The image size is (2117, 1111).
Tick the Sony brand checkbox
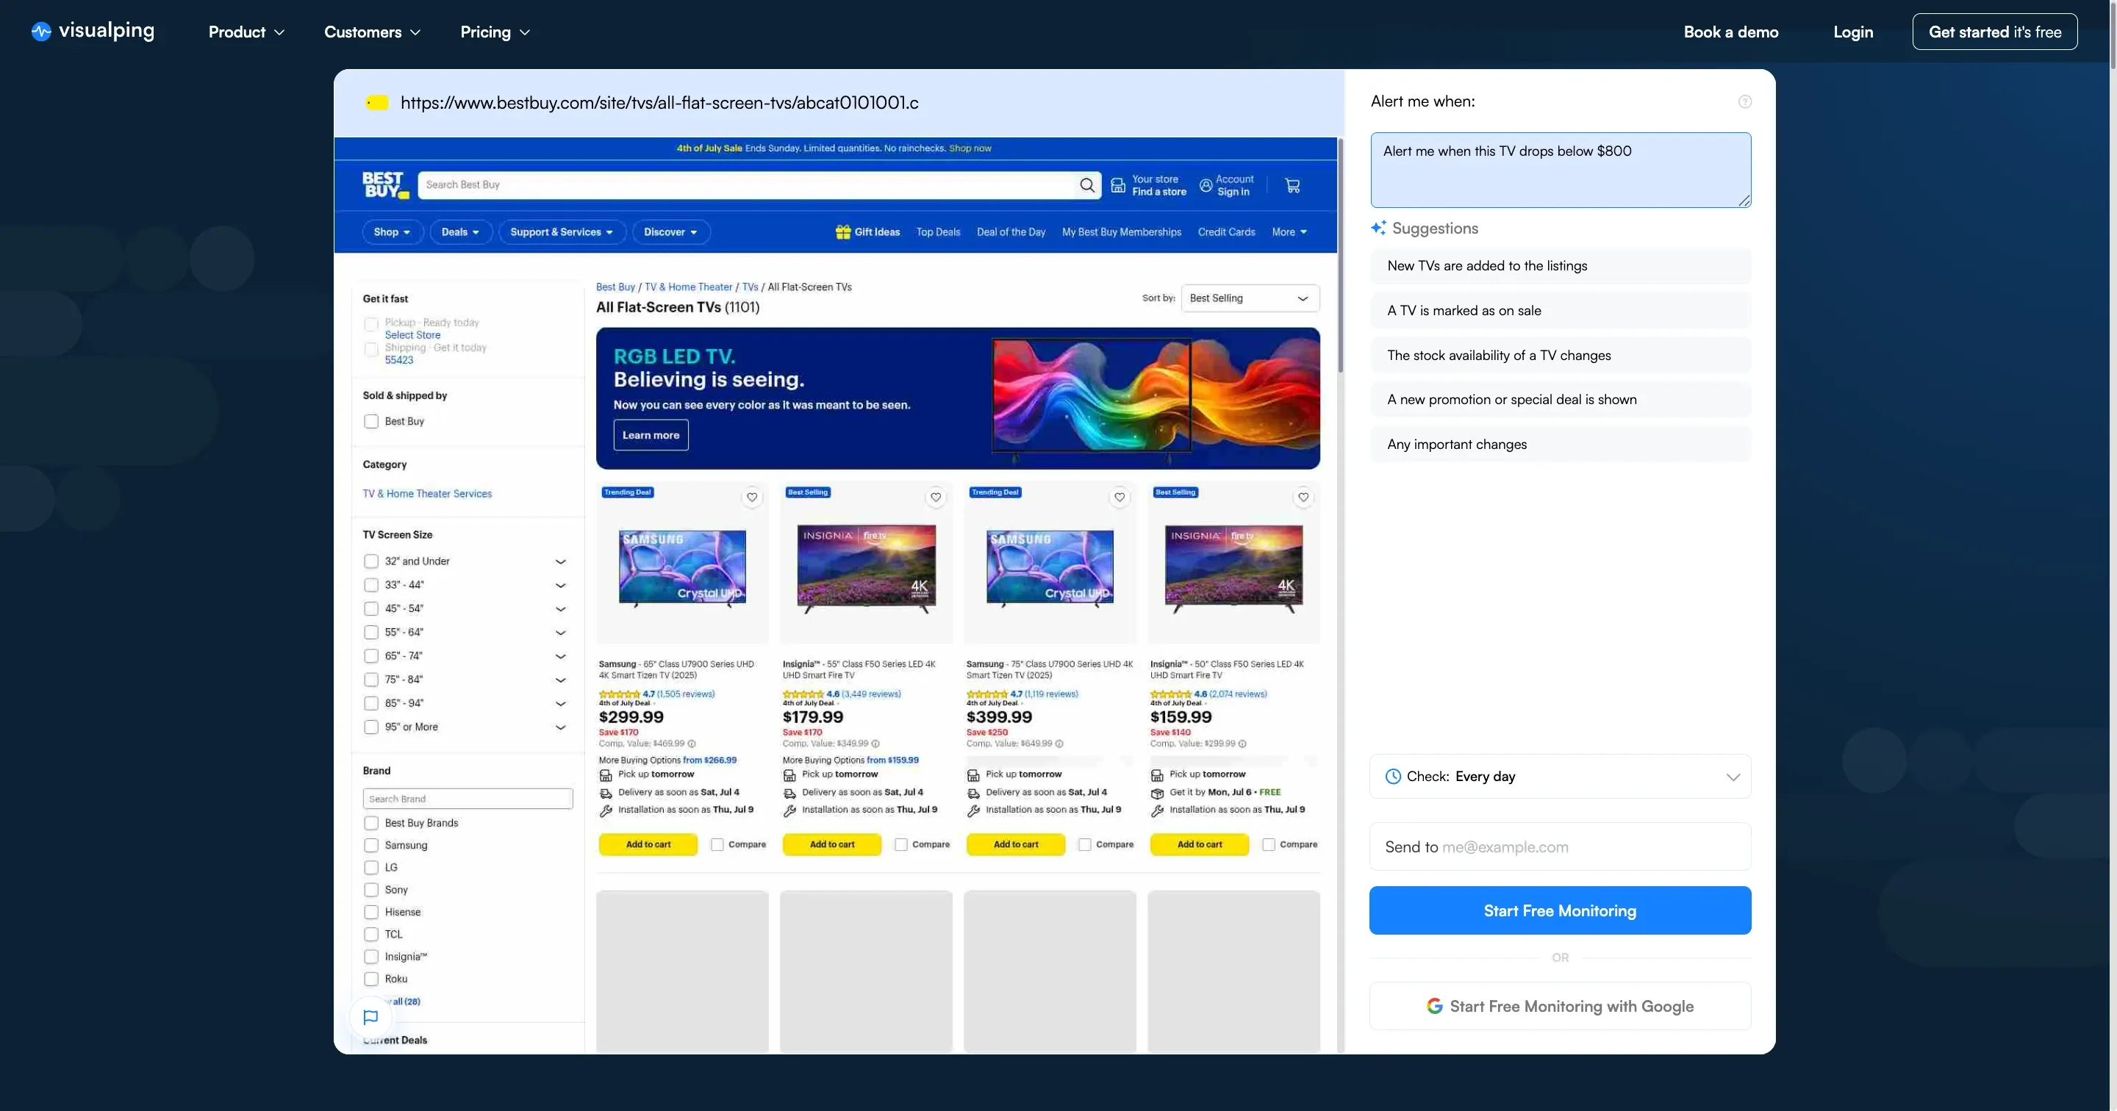click(371, 889)
